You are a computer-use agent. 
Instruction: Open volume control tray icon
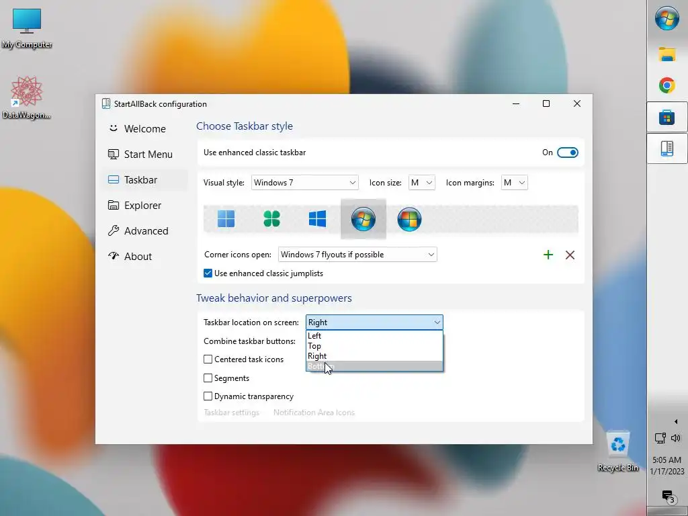coord(676,438)
